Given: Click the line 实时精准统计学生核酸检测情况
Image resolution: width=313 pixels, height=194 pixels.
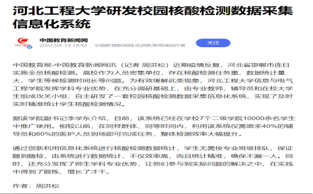Looking at the screenshot, I should point(67,104).
